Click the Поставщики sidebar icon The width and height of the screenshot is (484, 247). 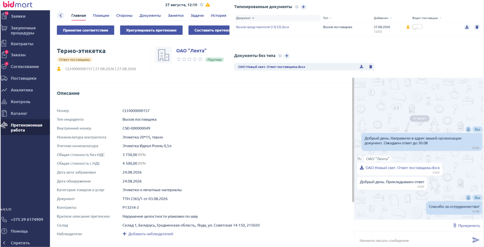coord(5,78)
